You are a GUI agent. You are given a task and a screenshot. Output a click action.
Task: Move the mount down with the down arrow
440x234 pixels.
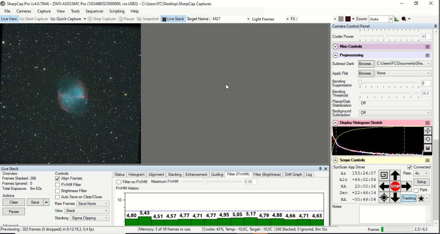click(x=395, y=198)
